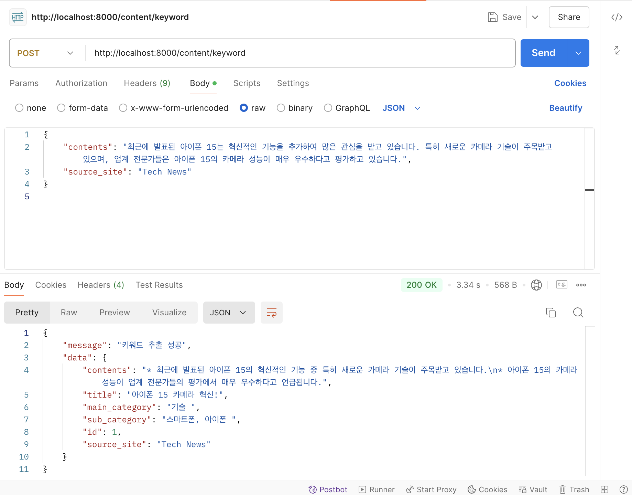The image size is (632, 495).
Task: Open the request Settings tab
Action: (293, 83)
